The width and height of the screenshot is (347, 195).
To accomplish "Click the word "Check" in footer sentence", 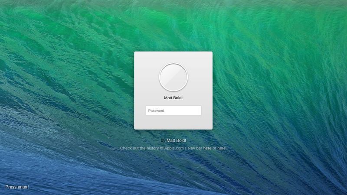I will [x=126, y=148].
